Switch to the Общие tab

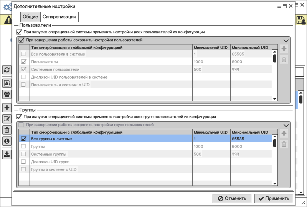click(30, 17)
